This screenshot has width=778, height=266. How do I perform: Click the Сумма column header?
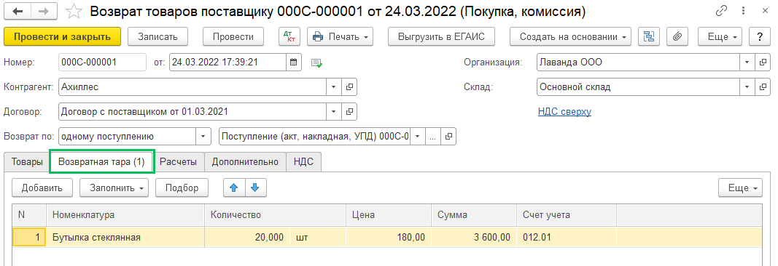click(474, 216)
